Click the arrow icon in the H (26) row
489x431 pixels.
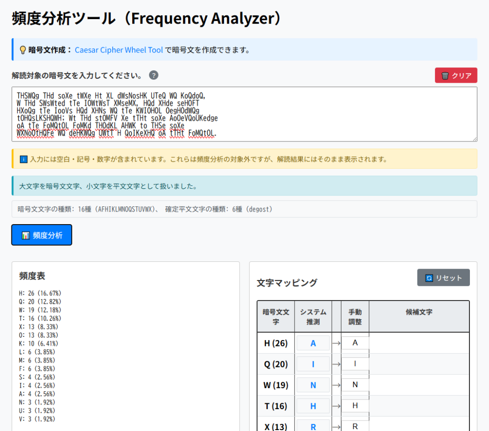click(336, 343)
